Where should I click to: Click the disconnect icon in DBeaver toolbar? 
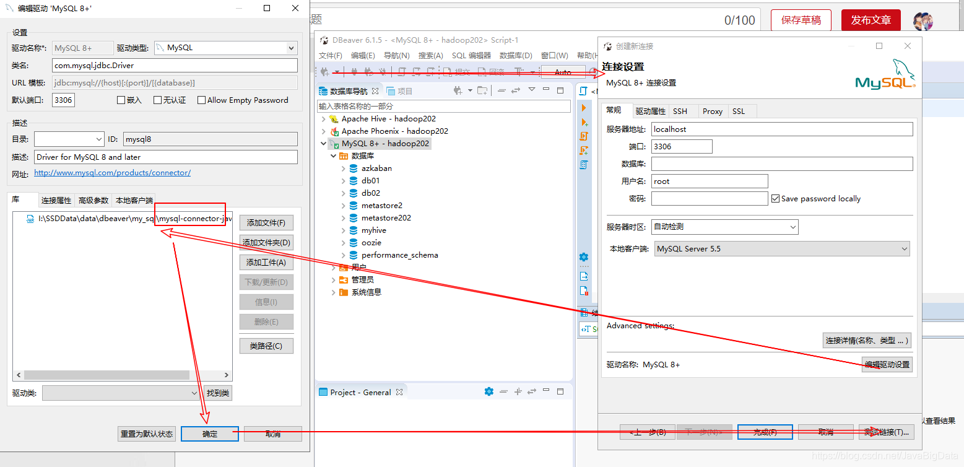point(381,72)
